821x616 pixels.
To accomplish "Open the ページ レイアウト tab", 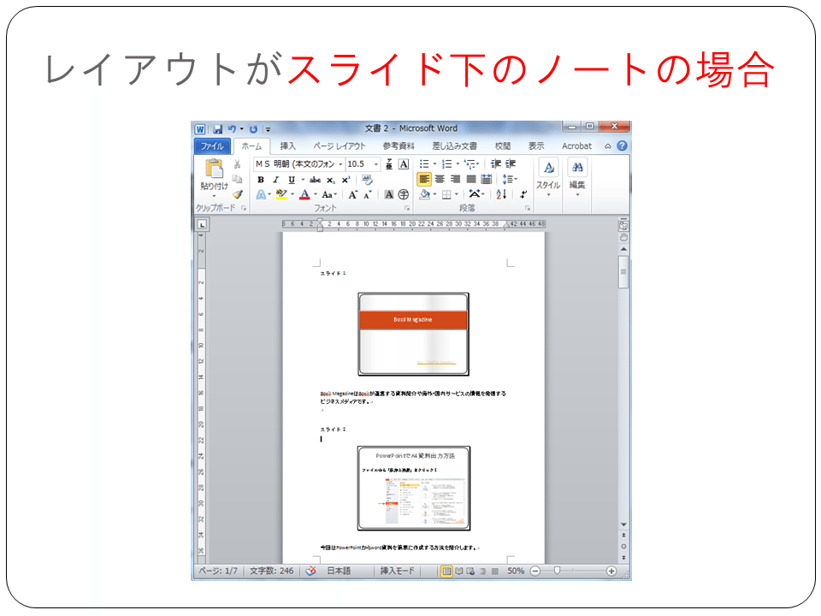I will pyautogui.click(x=339, y=146).
